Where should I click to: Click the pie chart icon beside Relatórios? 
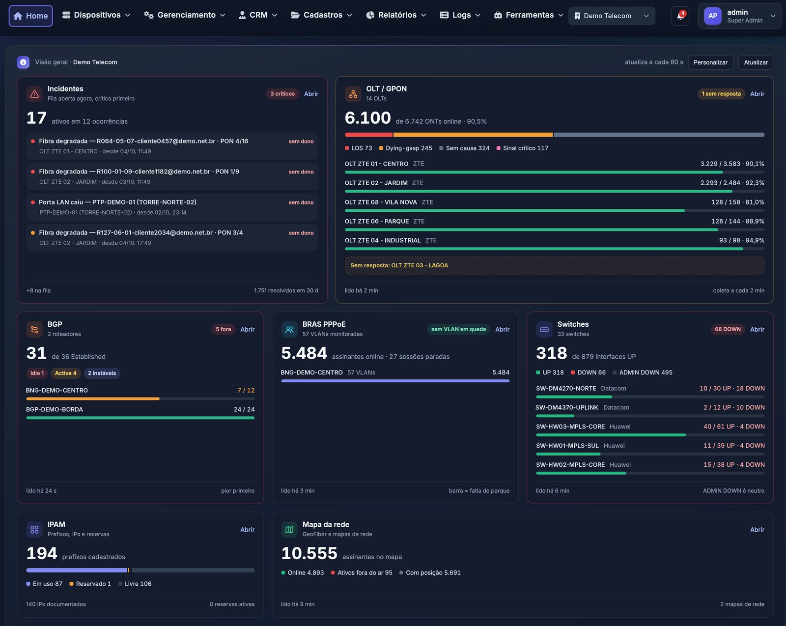pos(370,15)
